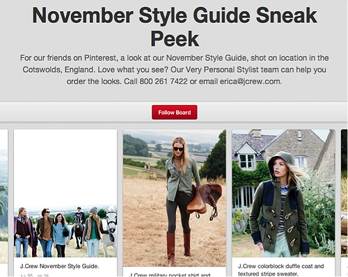The width and height of the screenshot is (348, 277).
Task: Click the 'J.Crew November Style Guide.' caption
Action: [59, 266]
